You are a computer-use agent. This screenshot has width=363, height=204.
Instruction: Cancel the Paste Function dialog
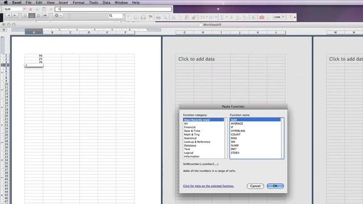click(x=255, y=186)
